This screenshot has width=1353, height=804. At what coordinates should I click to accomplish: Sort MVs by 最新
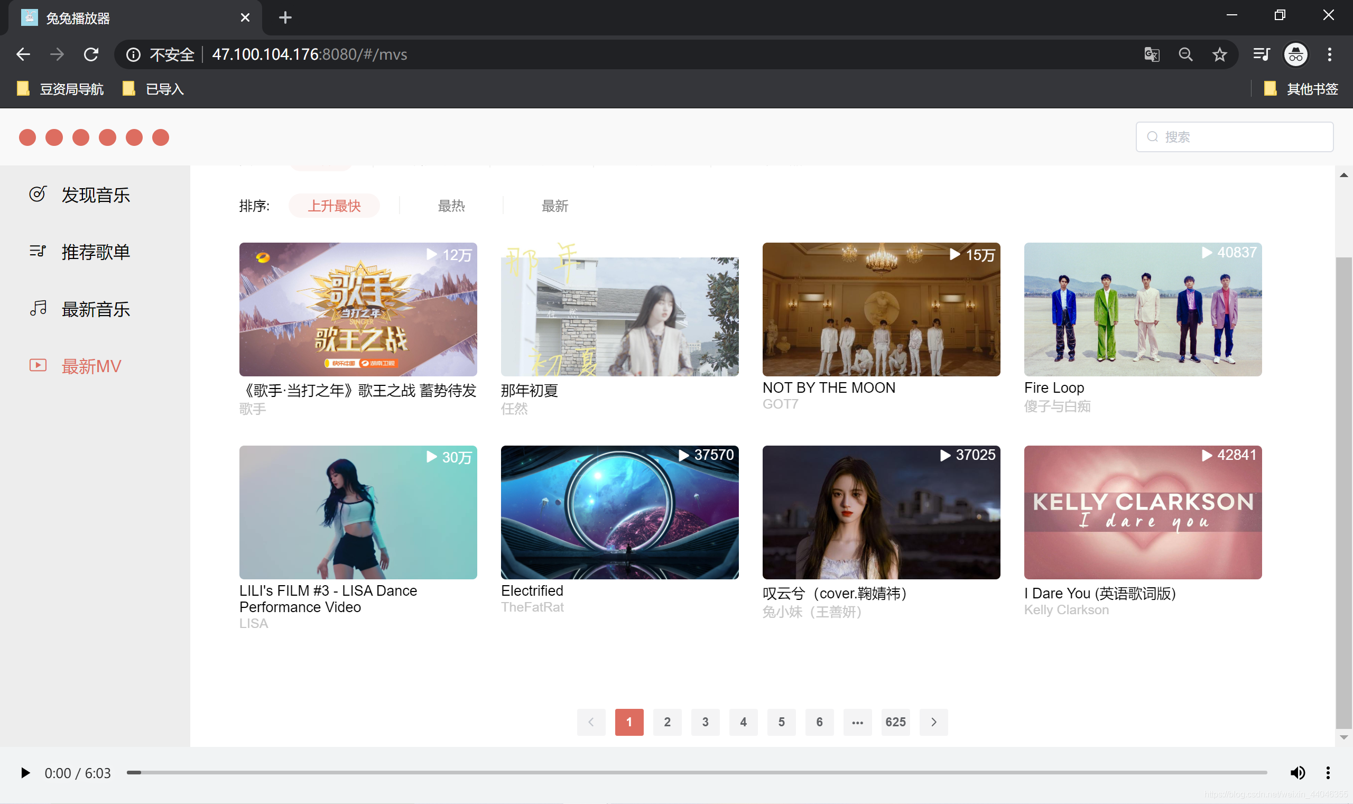coord(554,205)
